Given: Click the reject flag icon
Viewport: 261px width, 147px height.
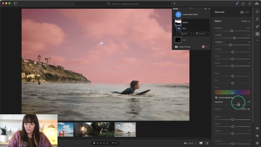Looking at the screenshot, I should tap(116, 143).
